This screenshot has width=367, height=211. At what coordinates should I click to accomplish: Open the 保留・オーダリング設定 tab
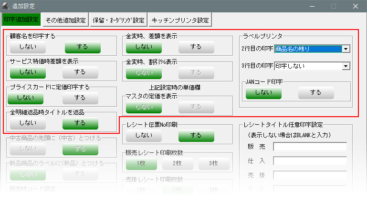tap(118, 20)
